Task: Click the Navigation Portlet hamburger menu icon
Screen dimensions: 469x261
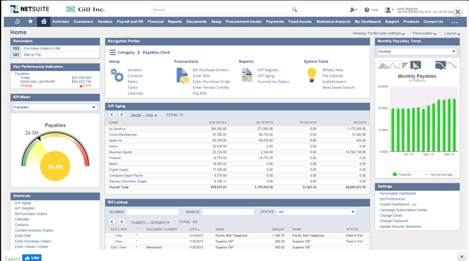Action: click(113, 52)
